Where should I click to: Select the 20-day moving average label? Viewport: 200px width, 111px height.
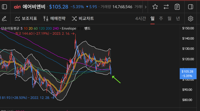coord(31,28)
